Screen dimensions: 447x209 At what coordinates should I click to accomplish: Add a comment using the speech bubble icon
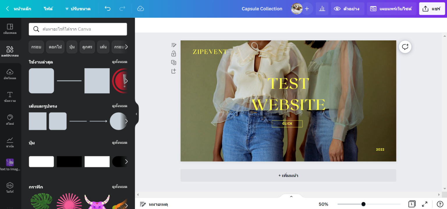[x=405, y=47]
